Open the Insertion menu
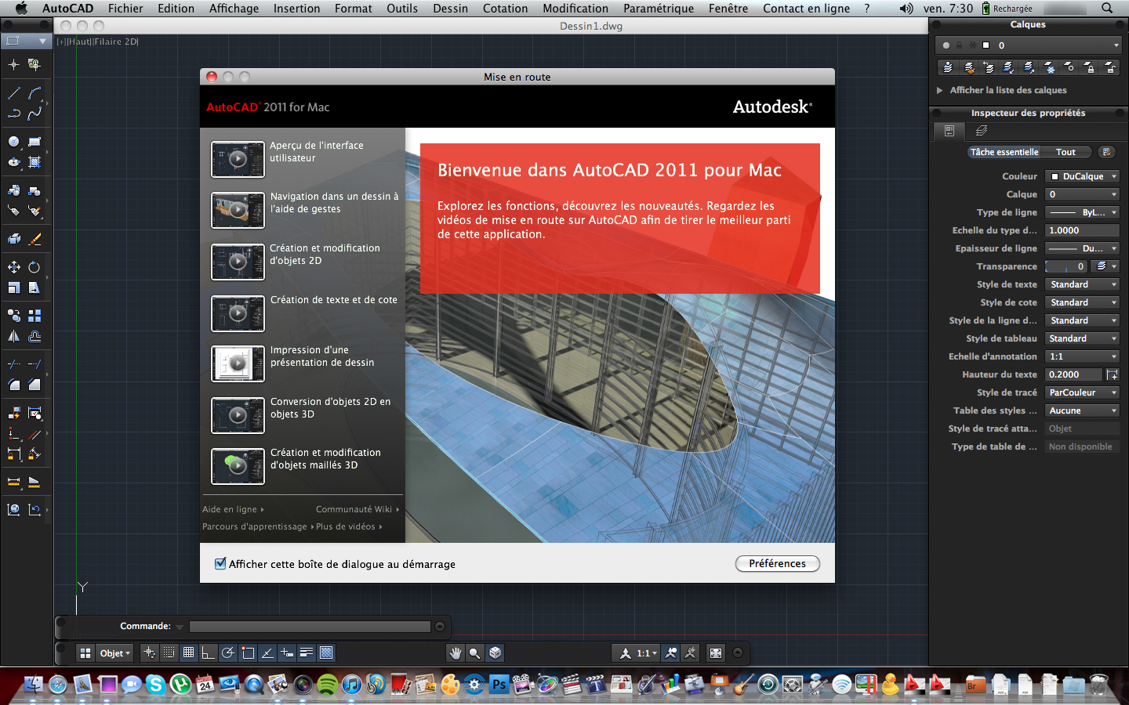1129x705 pixels. [296, 8]
